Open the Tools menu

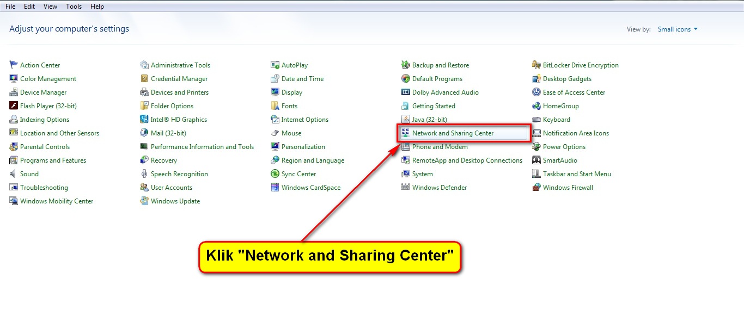click(x=74, y=7)
